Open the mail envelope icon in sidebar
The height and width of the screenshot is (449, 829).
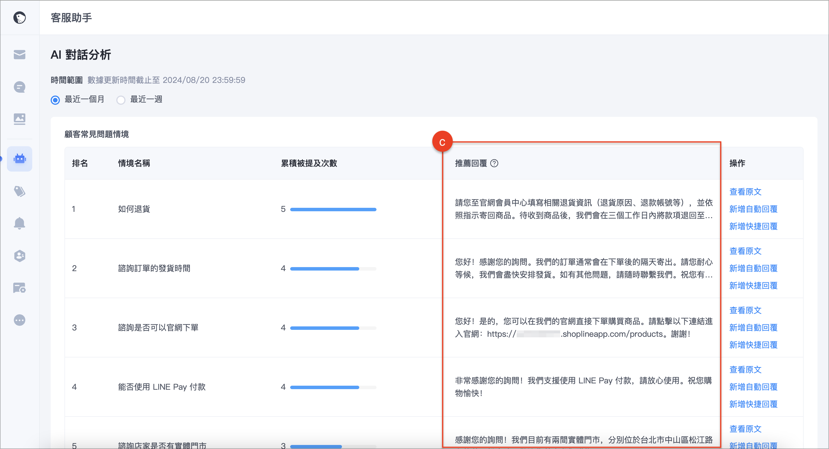click(19, 55)
